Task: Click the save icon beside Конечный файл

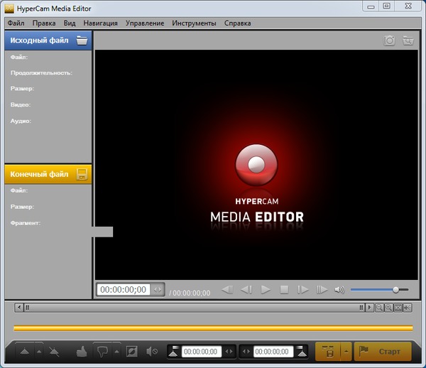Action: (x=82, y=174)
